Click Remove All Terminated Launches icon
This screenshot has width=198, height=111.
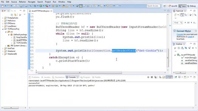tap(155, 77)
